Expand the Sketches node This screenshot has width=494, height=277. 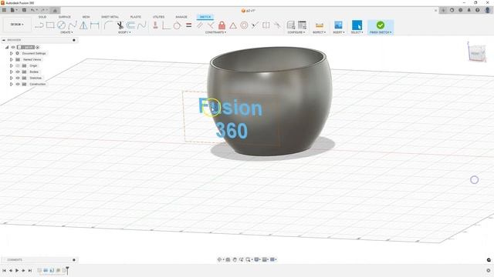coord(12,78)
